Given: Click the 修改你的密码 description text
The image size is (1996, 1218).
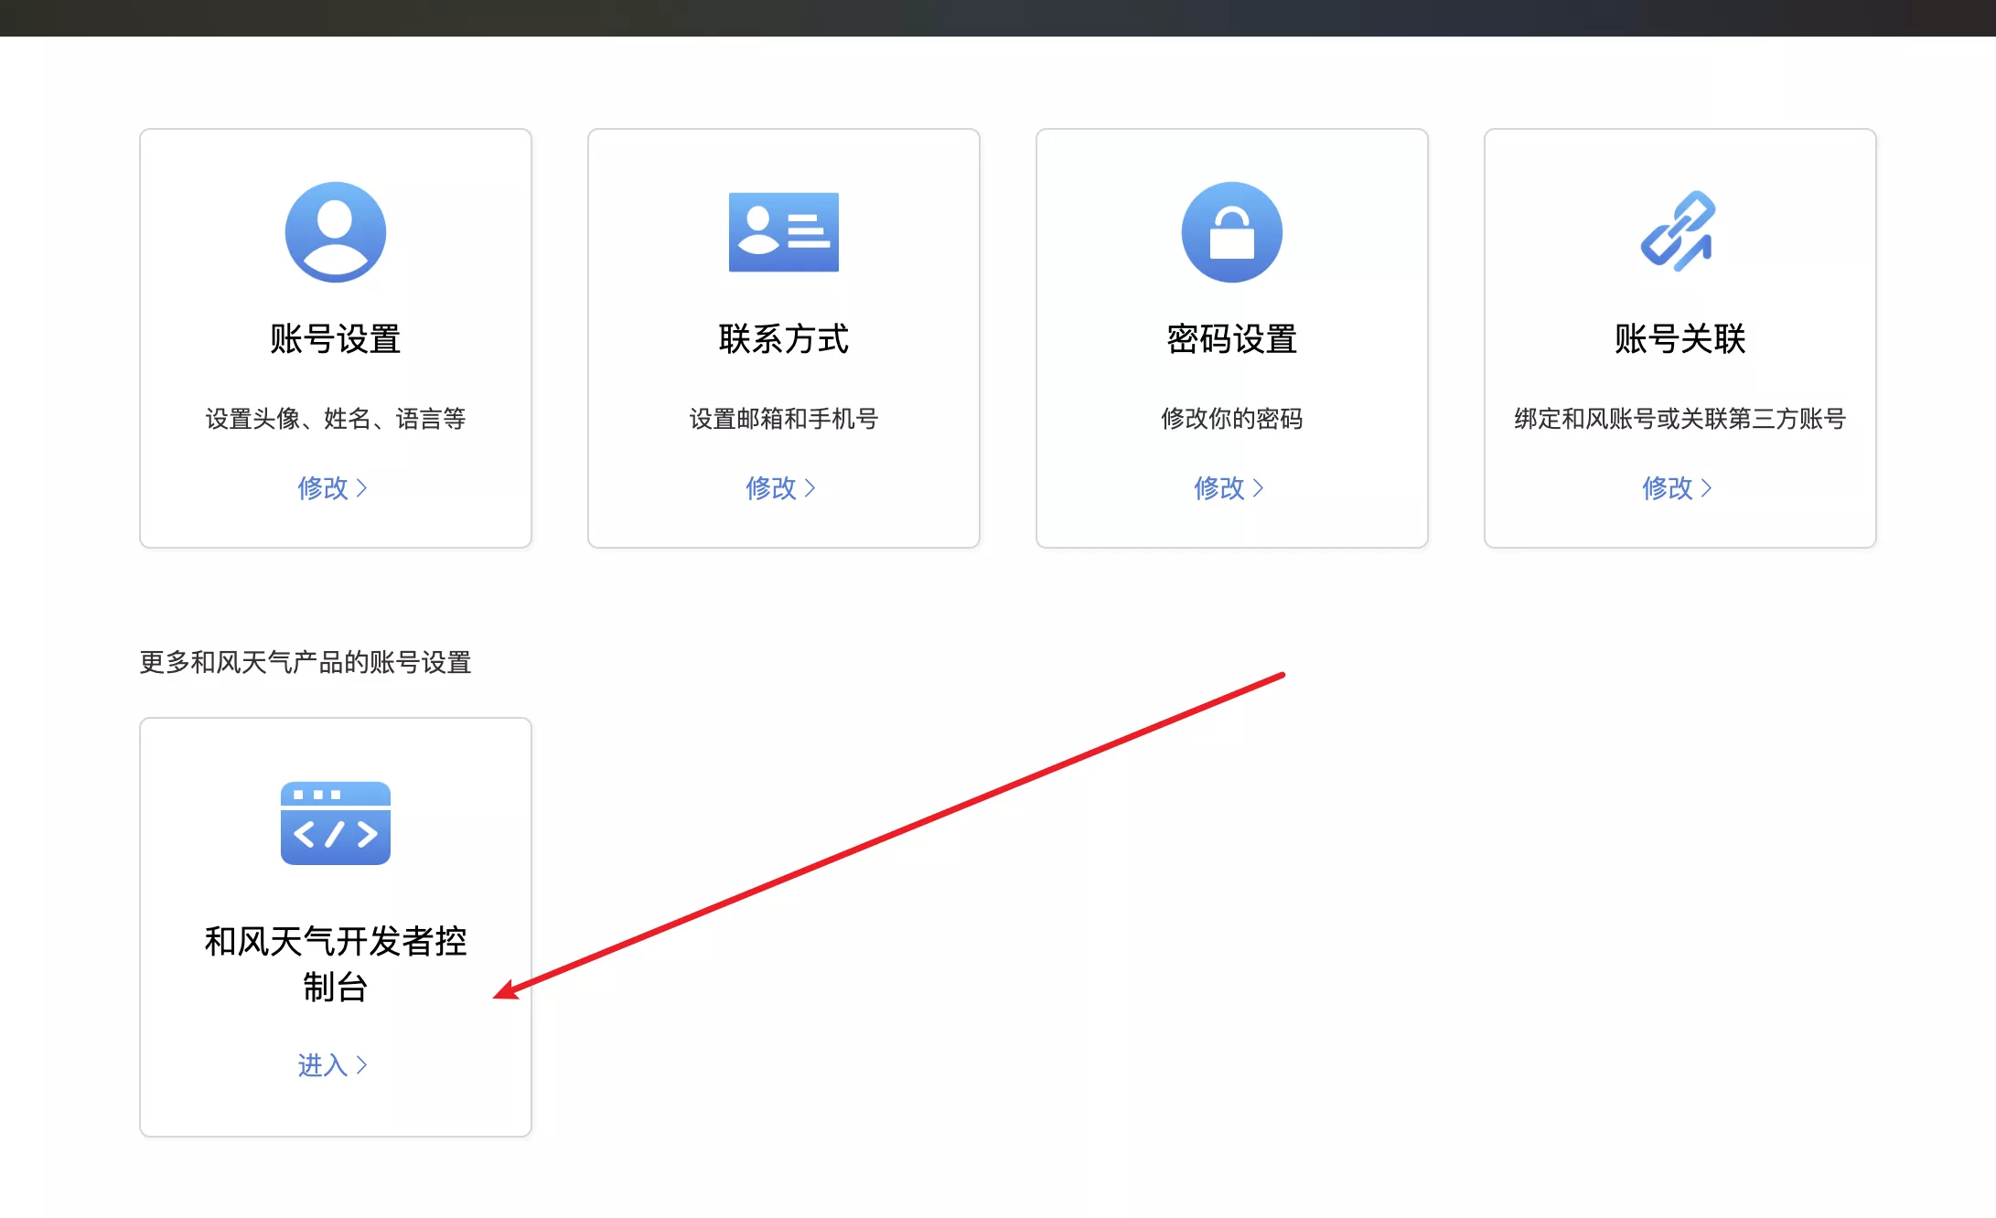Looking at the screenshot, I should click(1231, 419).
